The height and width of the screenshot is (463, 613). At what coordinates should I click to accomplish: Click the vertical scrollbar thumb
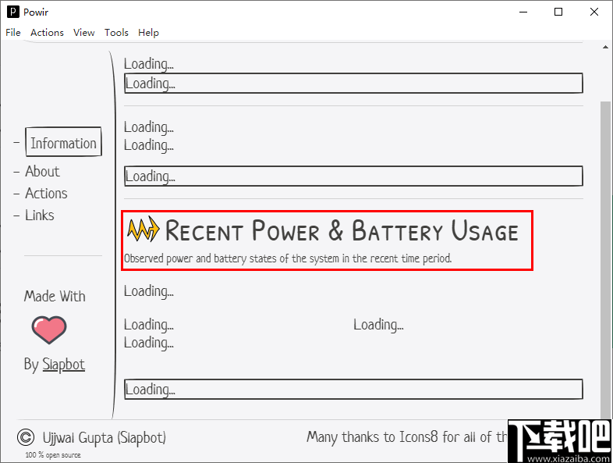[605, 260]
